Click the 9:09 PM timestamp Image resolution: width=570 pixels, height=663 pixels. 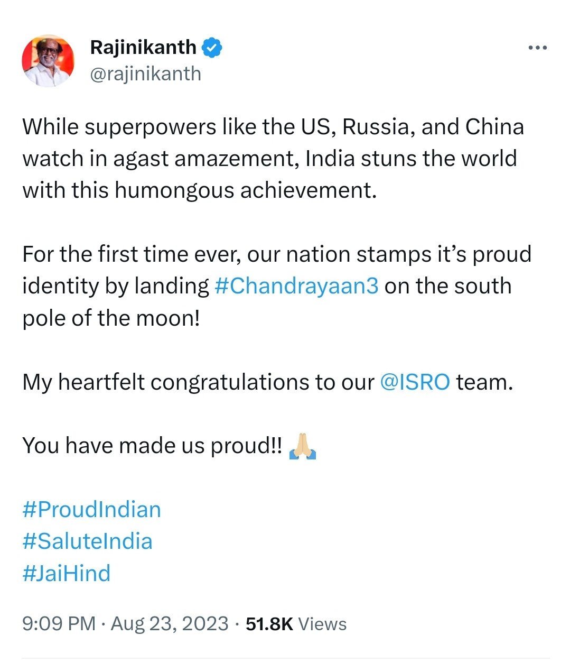[59, 624]
